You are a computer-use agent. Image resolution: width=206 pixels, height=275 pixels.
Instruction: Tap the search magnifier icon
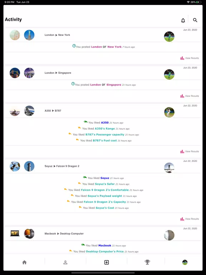point(195,20)
